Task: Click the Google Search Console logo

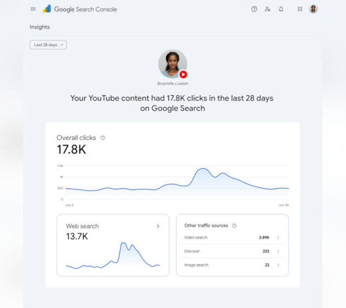Action: (80, 9)
